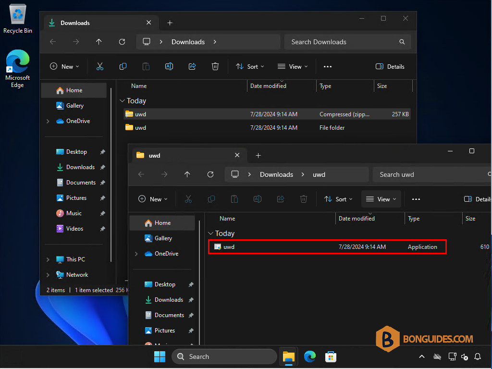Open File Explorer from the taskbar
Screen dimensions: 492x369
(x=289, y=357)
